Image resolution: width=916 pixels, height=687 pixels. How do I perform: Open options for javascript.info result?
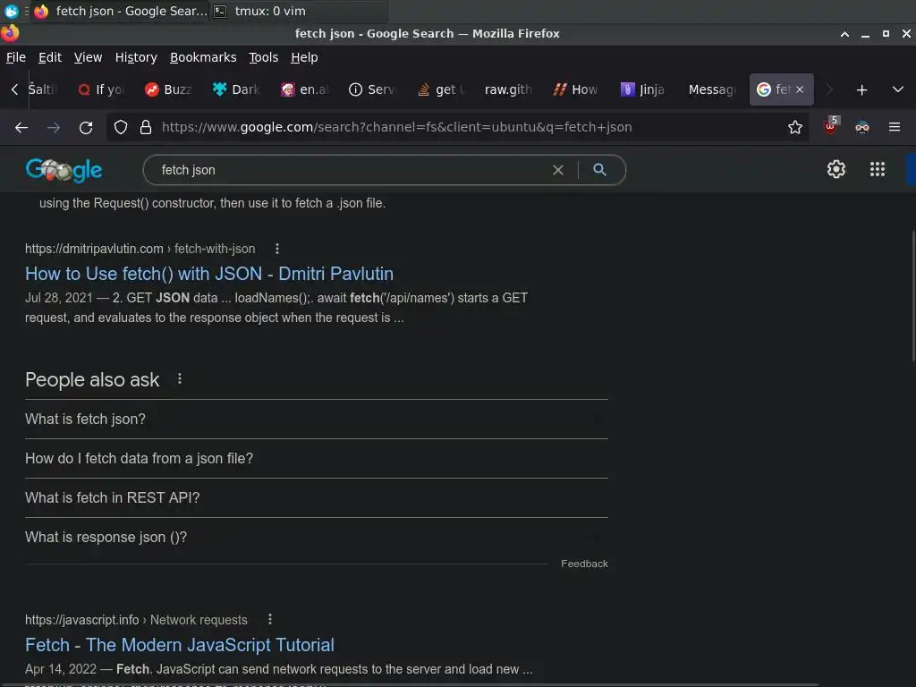pos(269,619)
